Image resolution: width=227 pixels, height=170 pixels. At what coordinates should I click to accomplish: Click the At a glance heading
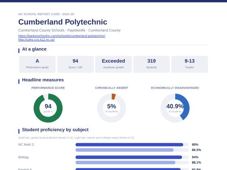[x=34, y=49]
